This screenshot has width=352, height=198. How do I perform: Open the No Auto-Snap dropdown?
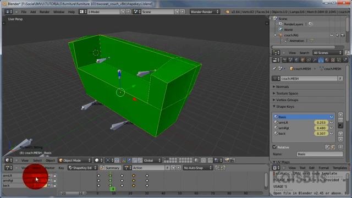[x=197, y=168]
